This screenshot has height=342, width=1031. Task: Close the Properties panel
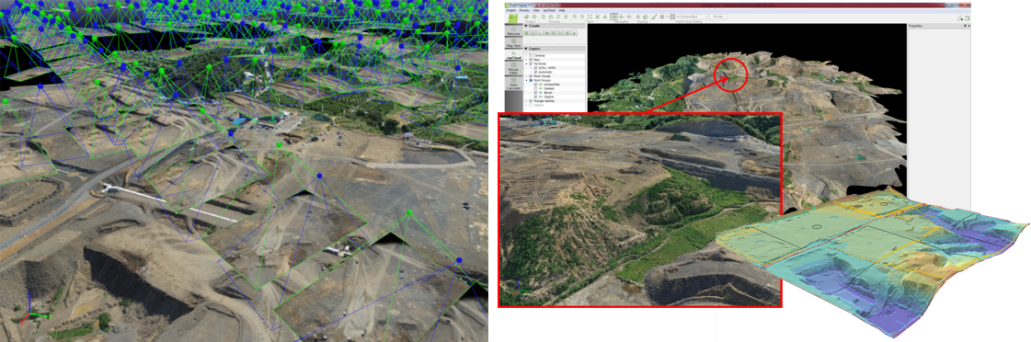pos(968,26)
